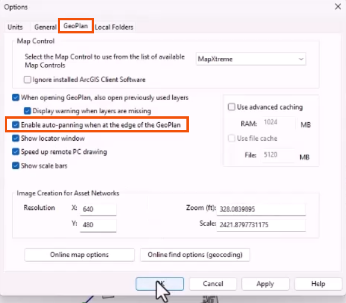346x303 pixels.
Task: Select the GeoPlan tab
Action: coord(76,26)
